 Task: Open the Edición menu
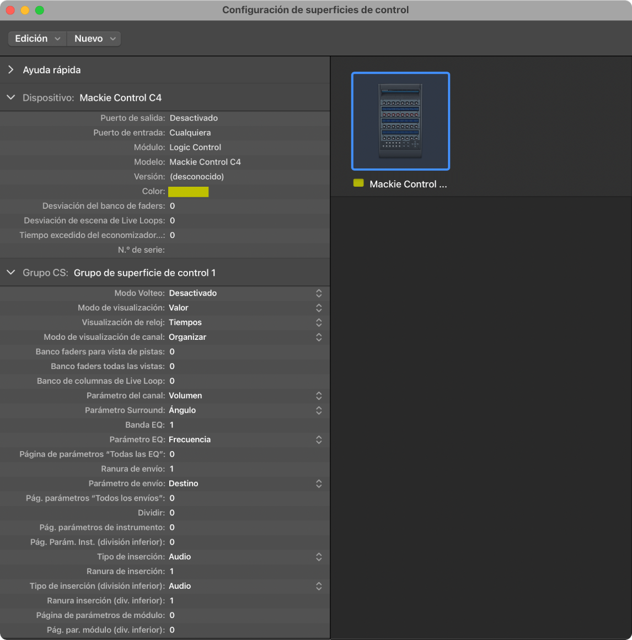37,39
